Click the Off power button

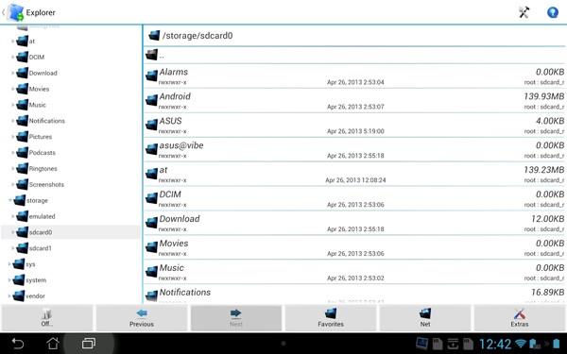pyautogui.click(x=47, y=318)
